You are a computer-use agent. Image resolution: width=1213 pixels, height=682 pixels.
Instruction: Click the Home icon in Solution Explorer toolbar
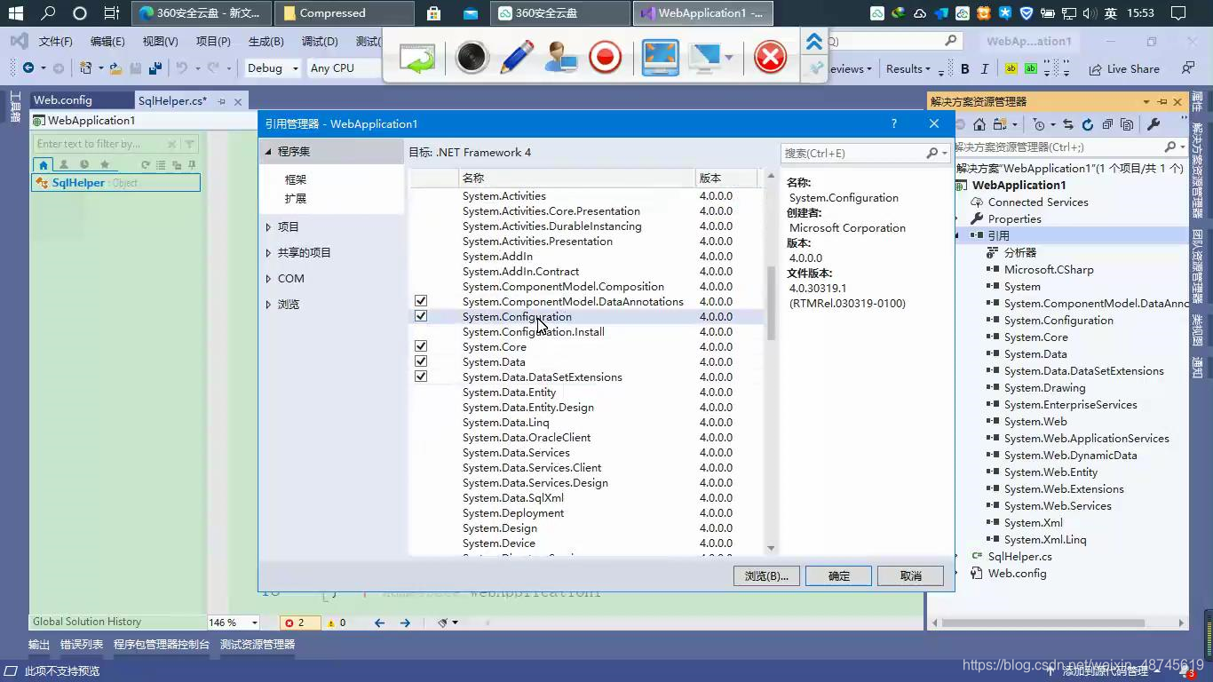point(979,124)
